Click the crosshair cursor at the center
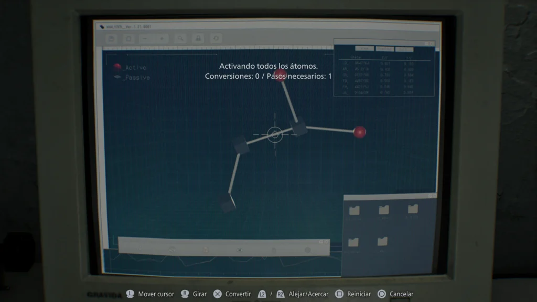This screenshot has height=302, width=537. click(x=275, y=135)
